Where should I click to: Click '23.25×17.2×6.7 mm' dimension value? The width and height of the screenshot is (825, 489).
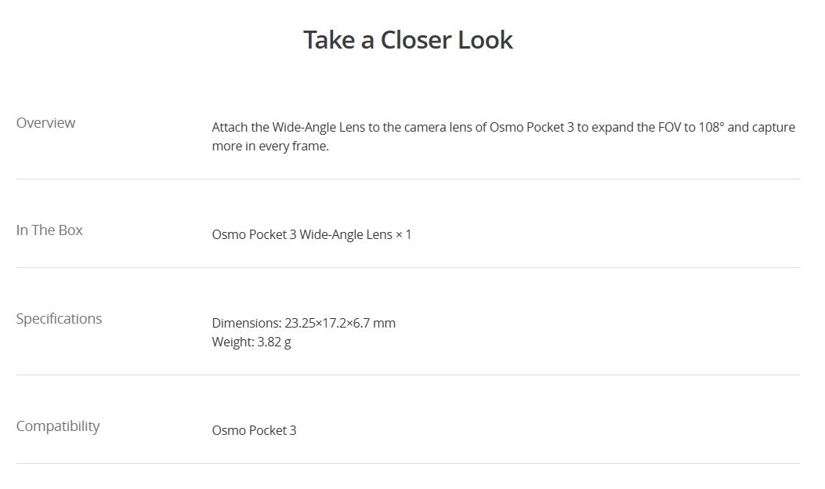pyautogui.click(x=340, y=323)
